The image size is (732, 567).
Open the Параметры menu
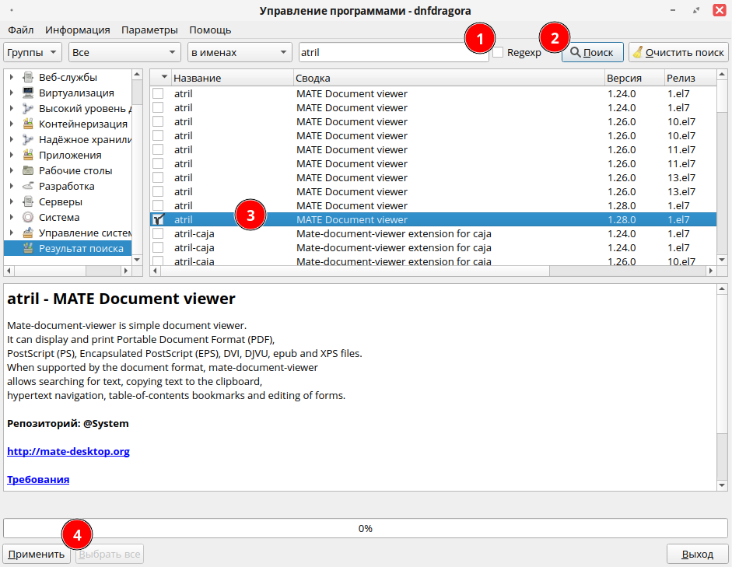(x=149, y=30)
